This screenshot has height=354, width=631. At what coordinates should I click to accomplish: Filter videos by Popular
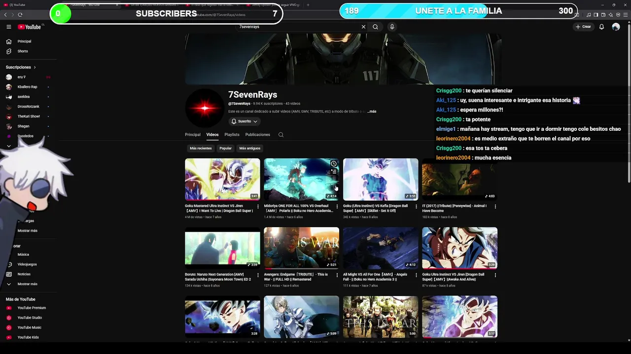coord(225,148)
